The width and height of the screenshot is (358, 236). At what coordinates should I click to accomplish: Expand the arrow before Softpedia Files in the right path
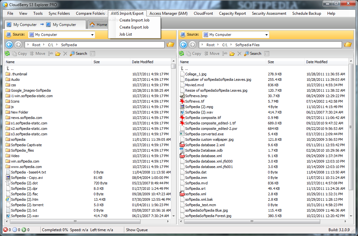tap(231, 45)
